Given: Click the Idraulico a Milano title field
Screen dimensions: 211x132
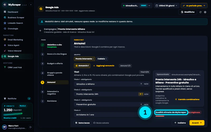Looking at the screenshot, I should (x=112, y=84).
